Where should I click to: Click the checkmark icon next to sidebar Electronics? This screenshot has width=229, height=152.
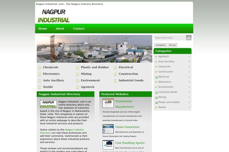coord(156,82)
